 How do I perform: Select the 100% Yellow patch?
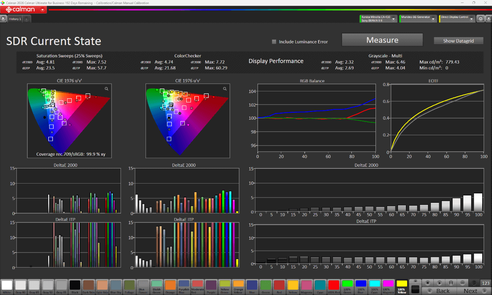pos(402,286)
